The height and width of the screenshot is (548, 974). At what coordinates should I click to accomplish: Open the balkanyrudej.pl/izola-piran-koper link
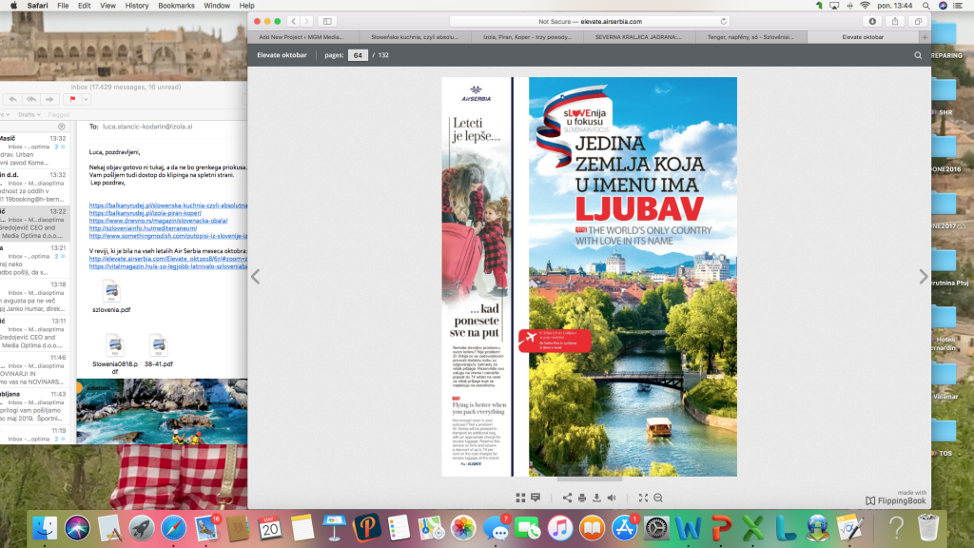pos(145,213)
